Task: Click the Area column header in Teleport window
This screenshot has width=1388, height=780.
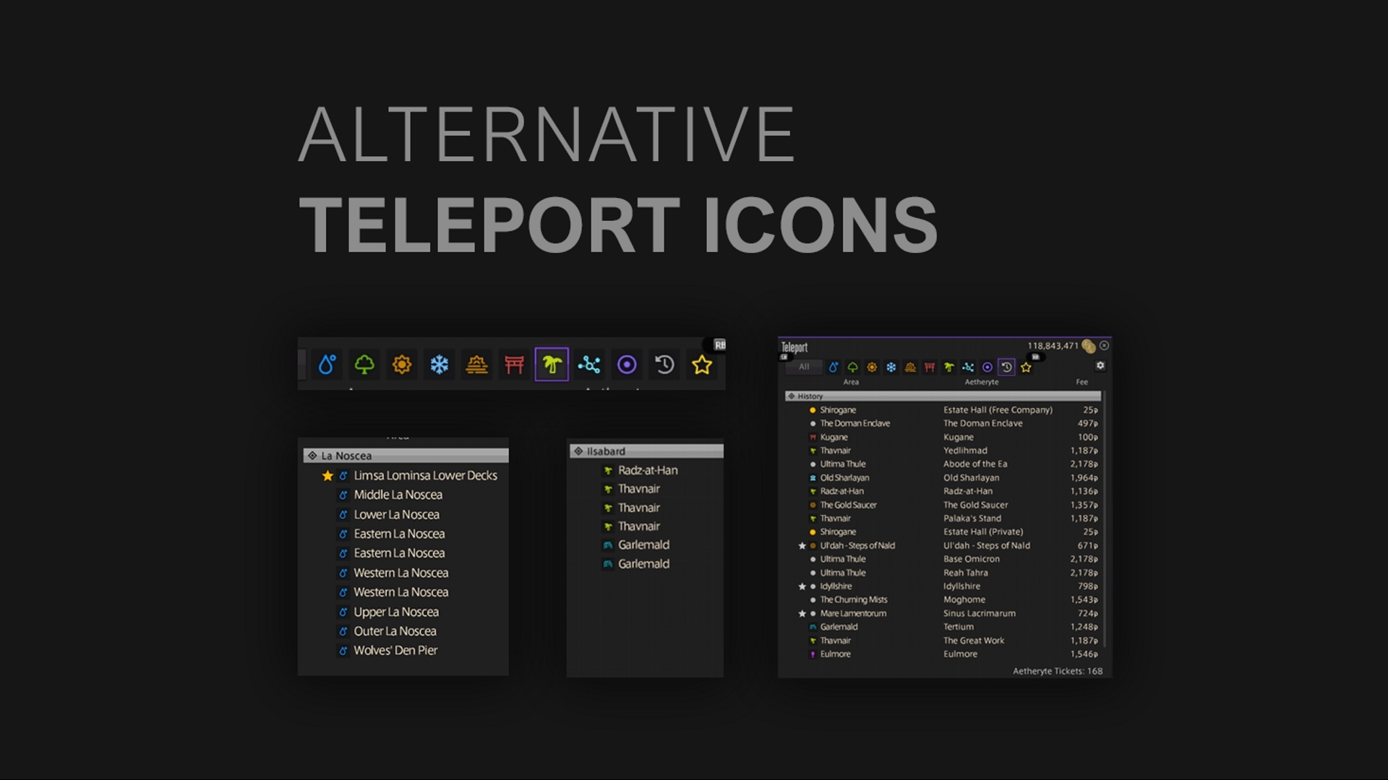Action: click(x=851, y=382)
